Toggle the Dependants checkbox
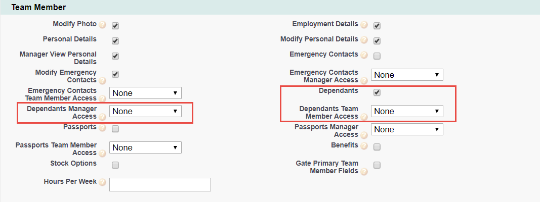The image size is (540, 202). (x=377, y=92)
